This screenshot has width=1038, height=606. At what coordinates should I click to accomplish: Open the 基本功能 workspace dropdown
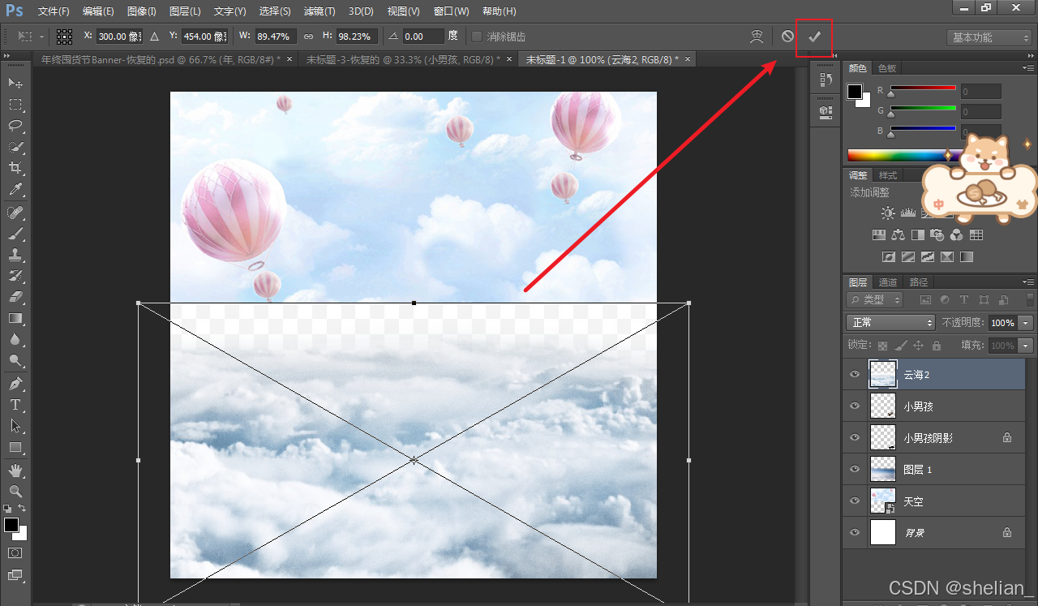988,37
